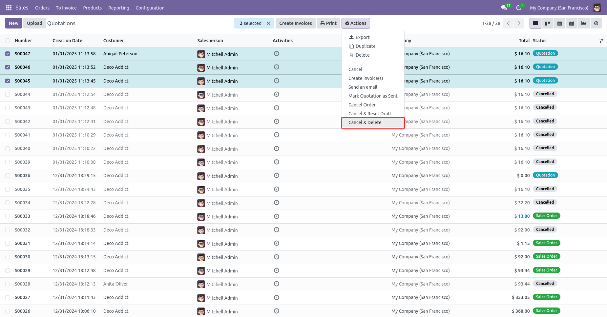Check the S00036 row checkbox
This screenshot has width=607, height=317.
[x=8, y=176]
